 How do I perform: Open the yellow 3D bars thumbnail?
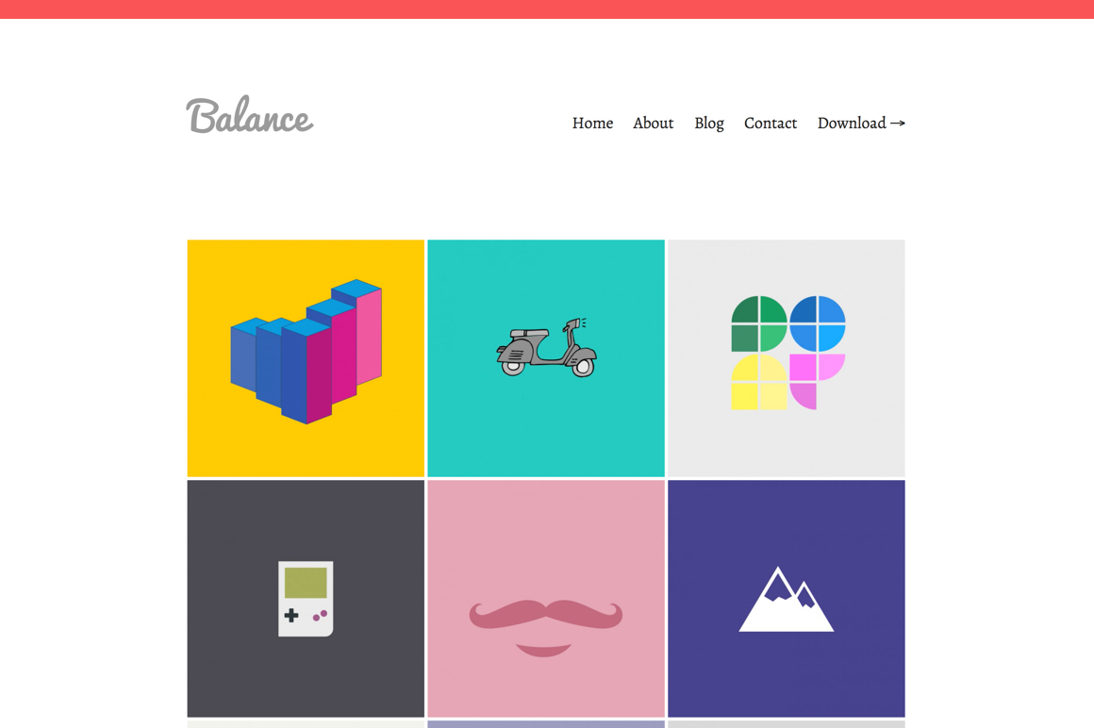point(306,358)
